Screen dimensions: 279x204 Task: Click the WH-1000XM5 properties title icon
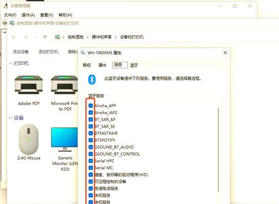[83, 53]
